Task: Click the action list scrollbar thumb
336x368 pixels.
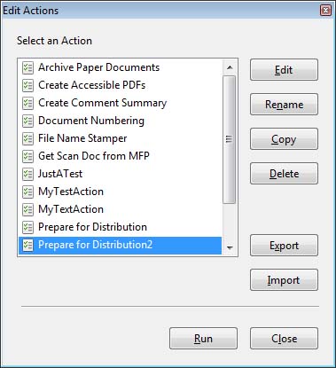Action: coord(229,139)
